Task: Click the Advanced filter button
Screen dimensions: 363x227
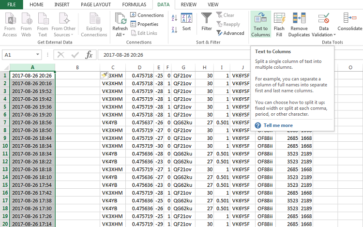Action: pos(230,33)
